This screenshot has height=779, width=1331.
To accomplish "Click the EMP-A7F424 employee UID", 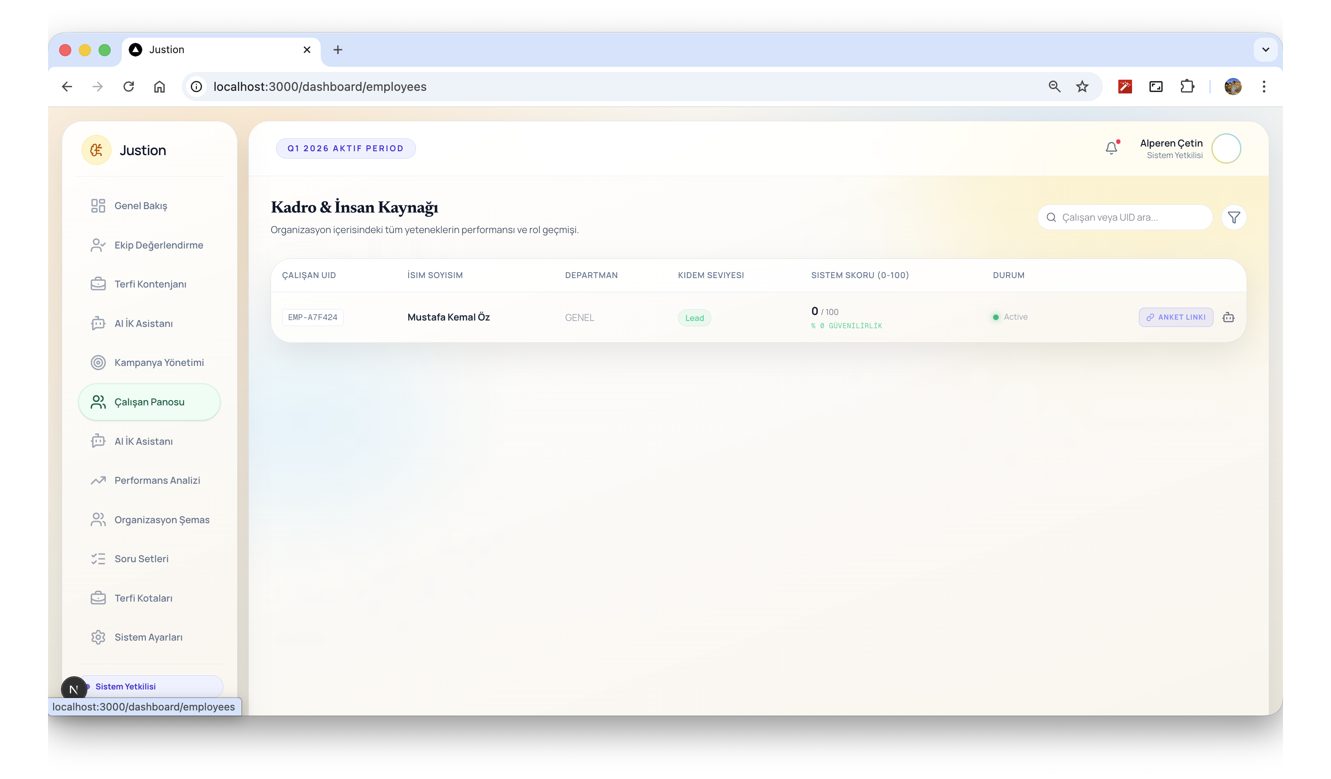I will [313, 318].
